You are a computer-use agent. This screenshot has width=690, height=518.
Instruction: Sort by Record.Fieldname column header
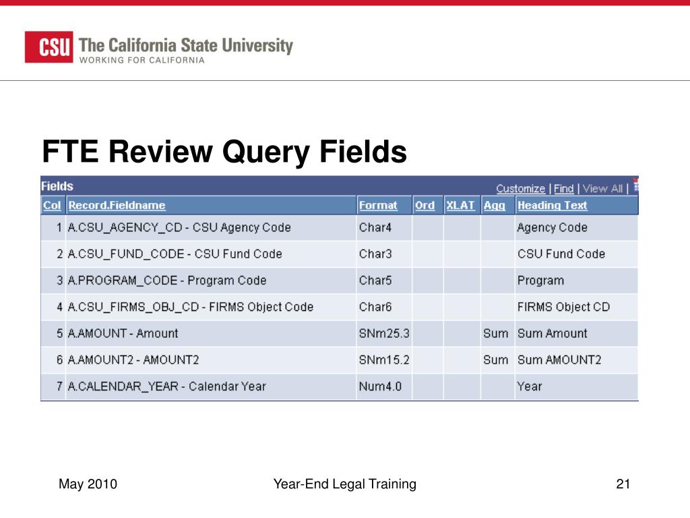click(117, 205)
